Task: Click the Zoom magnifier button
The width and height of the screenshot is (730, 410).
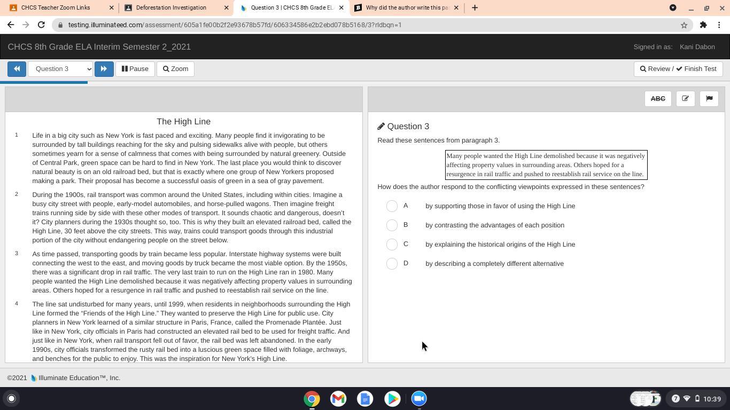Action: point(175,69)
